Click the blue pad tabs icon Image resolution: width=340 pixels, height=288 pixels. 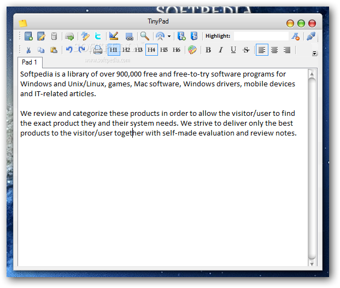(194, 36)
